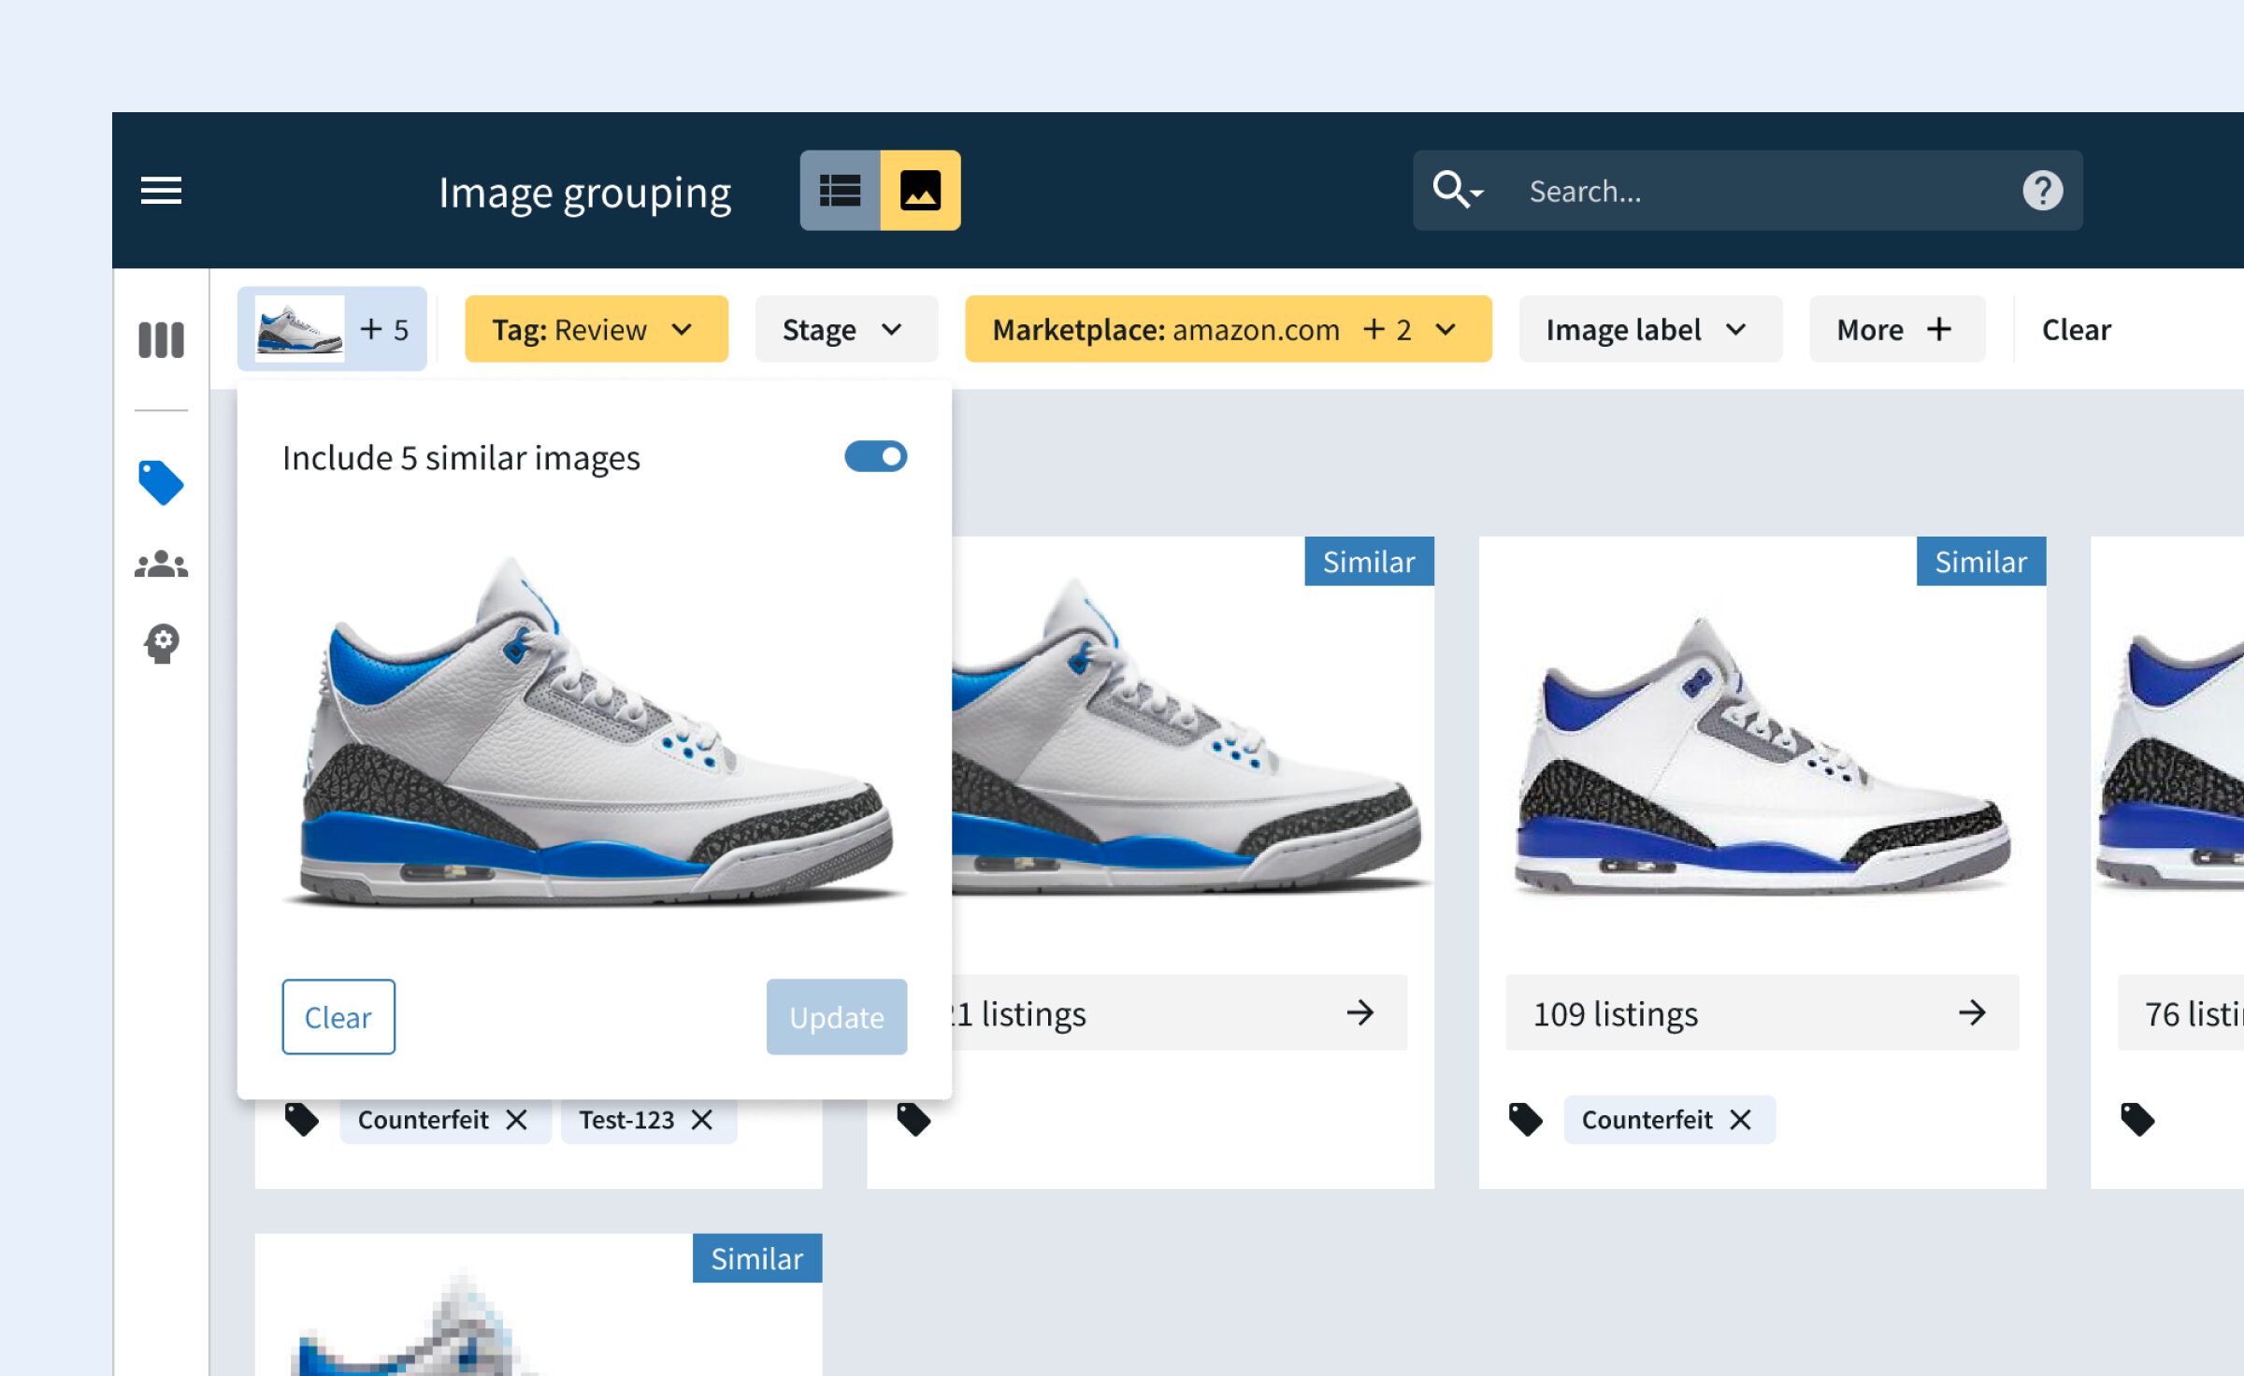Click the Update button

836,1016
